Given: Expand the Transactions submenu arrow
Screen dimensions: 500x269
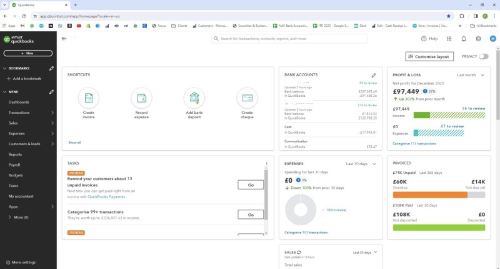Looking at the screenshot, I should (x=52, y=113).
